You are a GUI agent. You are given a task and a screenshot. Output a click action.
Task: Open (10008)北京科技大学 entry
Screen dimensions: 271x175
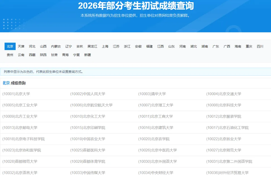point(224,105)
